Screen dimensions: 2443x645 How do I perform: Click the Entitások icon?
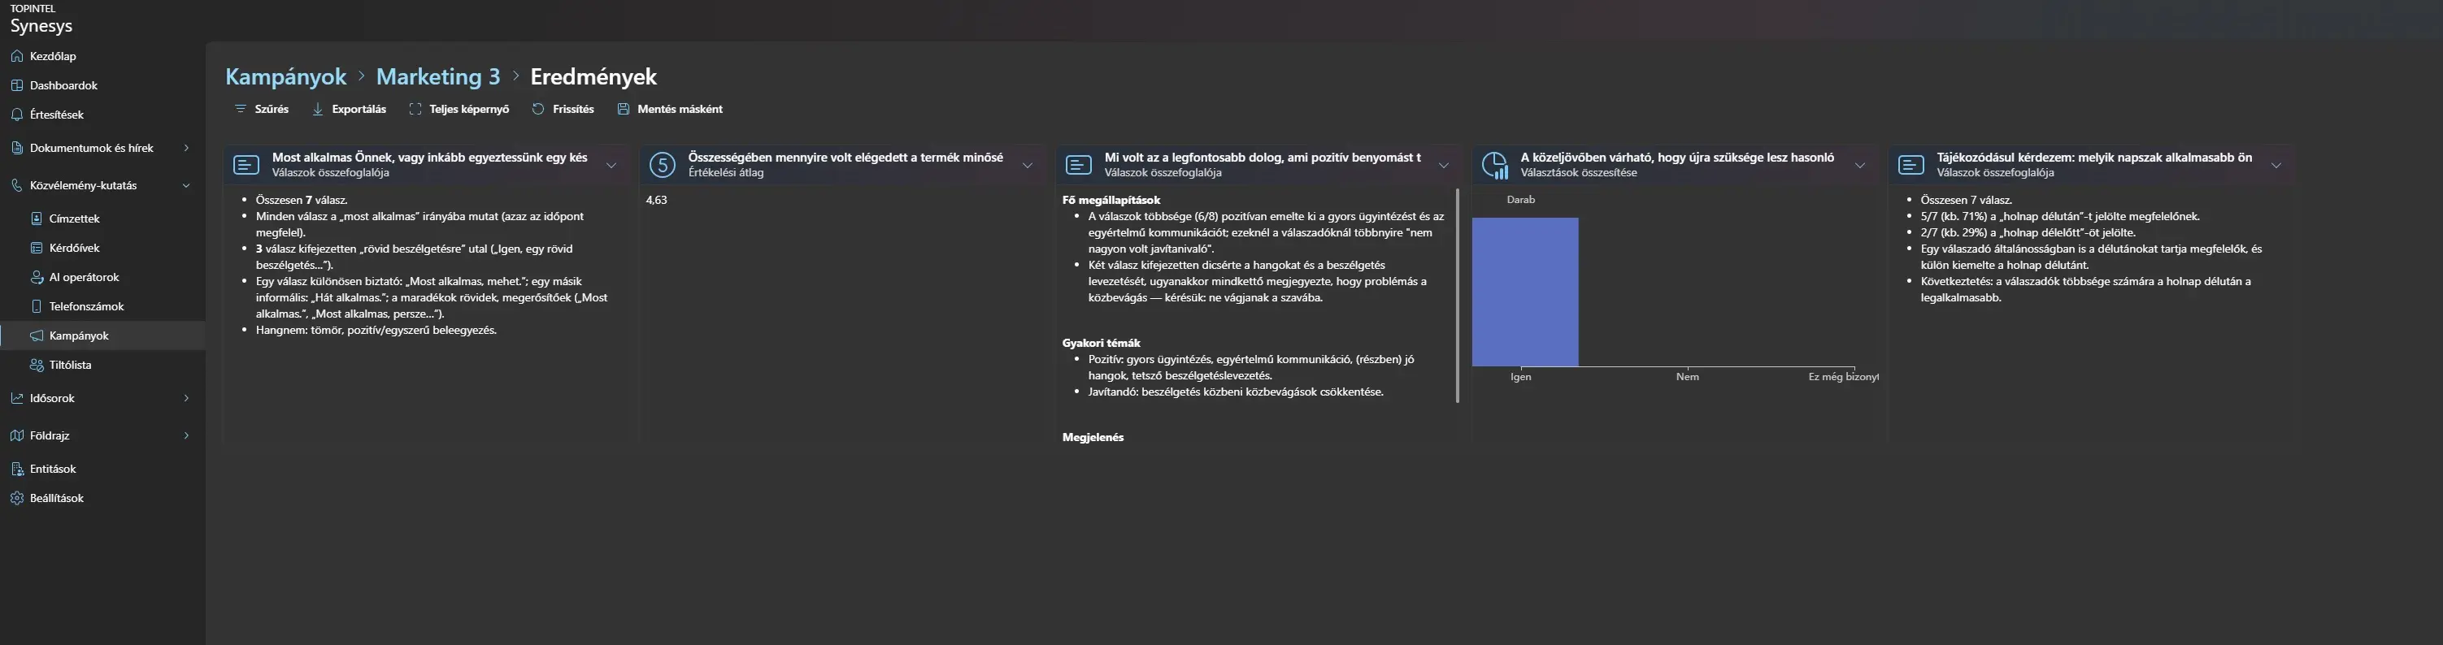coord(17,469)
